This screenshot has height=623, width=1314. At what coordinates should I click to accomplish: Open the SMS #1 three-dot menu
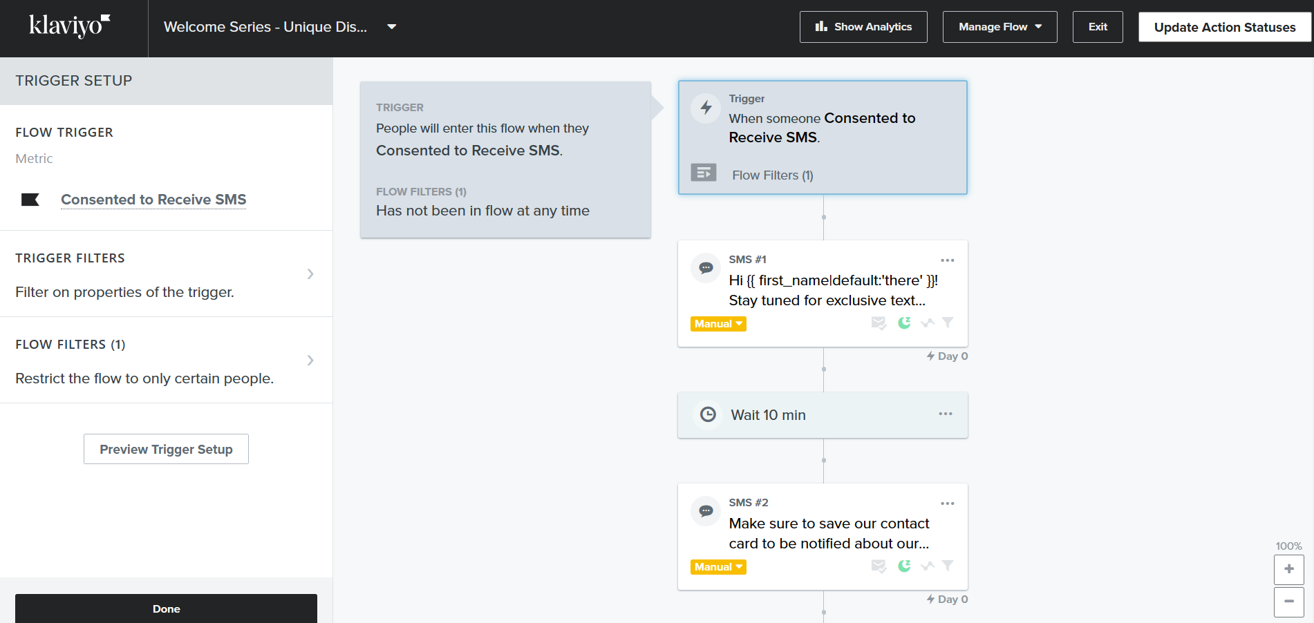point(948,260)
